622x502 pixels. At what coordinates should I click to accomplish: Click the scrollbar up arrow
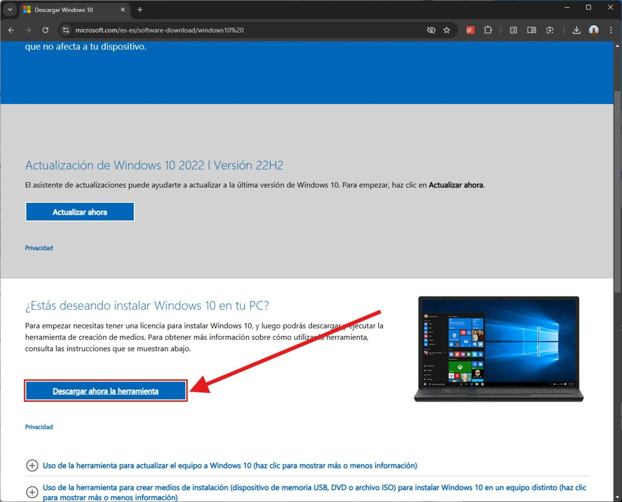click(x=618, y=45)
